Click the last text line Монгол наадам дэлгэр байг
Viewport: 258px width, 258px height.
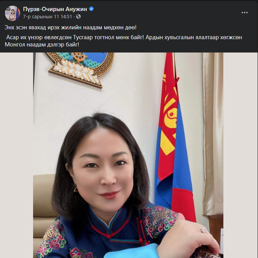[42, 45]
